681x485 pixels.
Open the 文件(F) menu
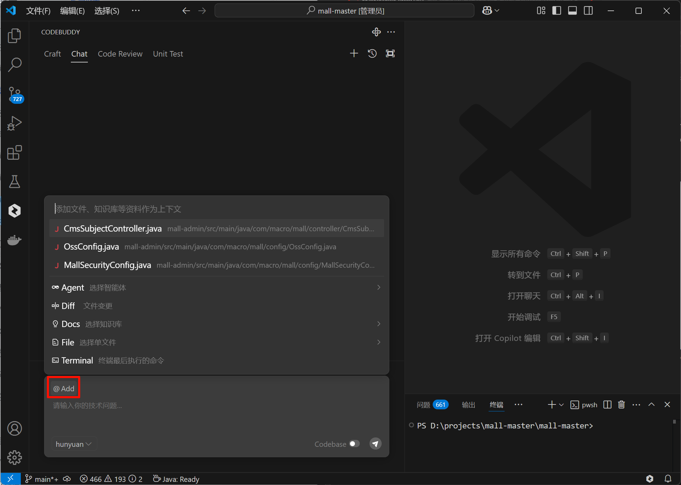[x=38, y=11]
